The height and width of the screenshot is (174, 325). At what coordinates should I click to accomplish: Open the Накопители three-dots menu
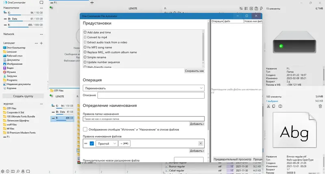[x=41, y=8]
